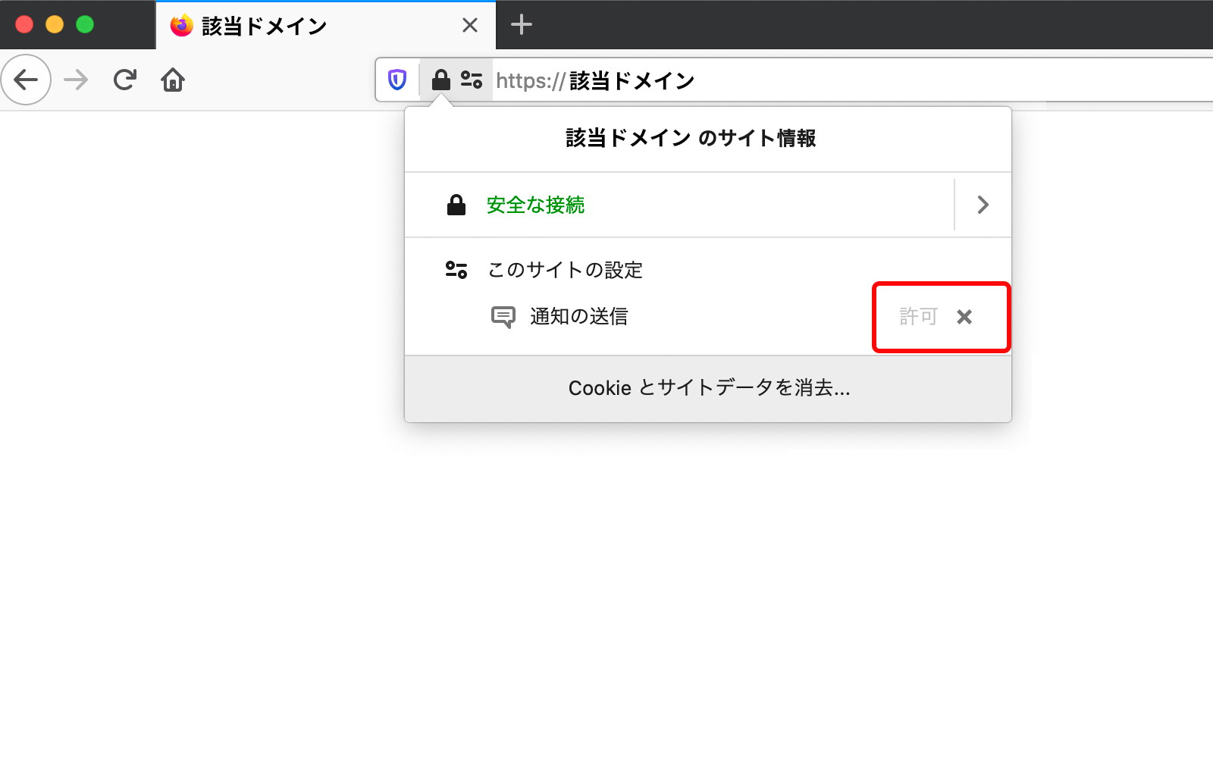Viewport: 1213px width, 758px height.
Task: Open the home page via house icon
Action: 173,80
